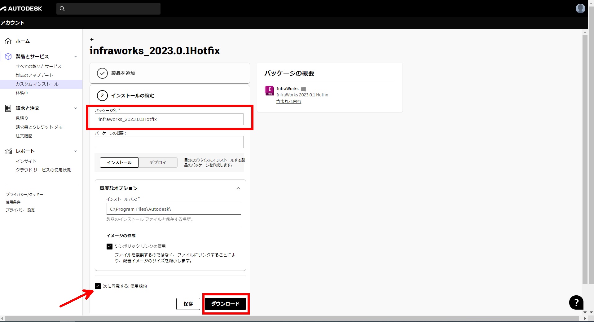Go back using the left arrow

92,39
